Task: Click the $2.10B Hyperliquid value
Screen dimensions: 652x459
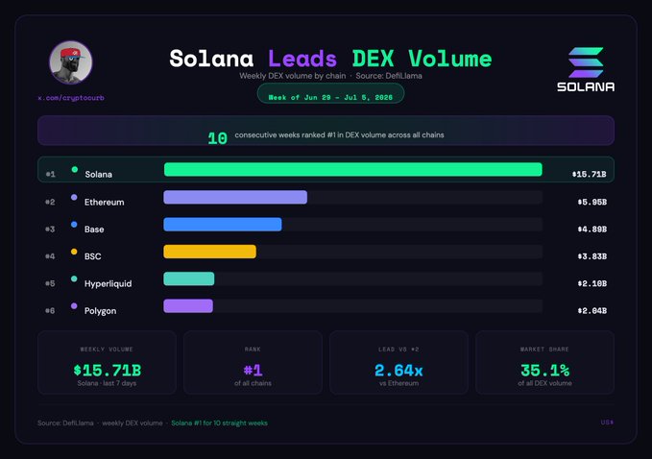Action: pos(592,283)
